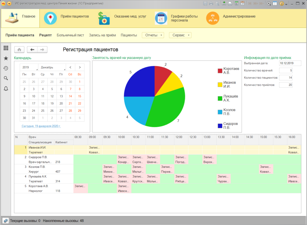
Task: Go to the home page icon
Action: click(19, 50)
